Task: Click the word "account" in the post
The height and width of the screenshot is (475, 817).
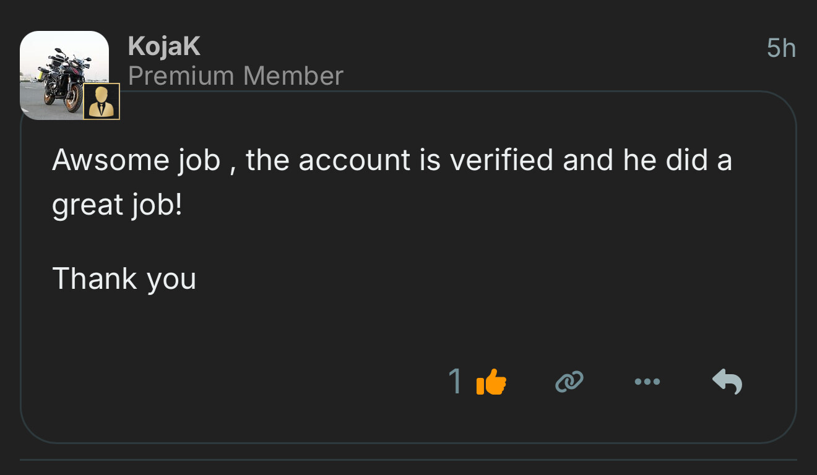Action: (x=354, y=160)
